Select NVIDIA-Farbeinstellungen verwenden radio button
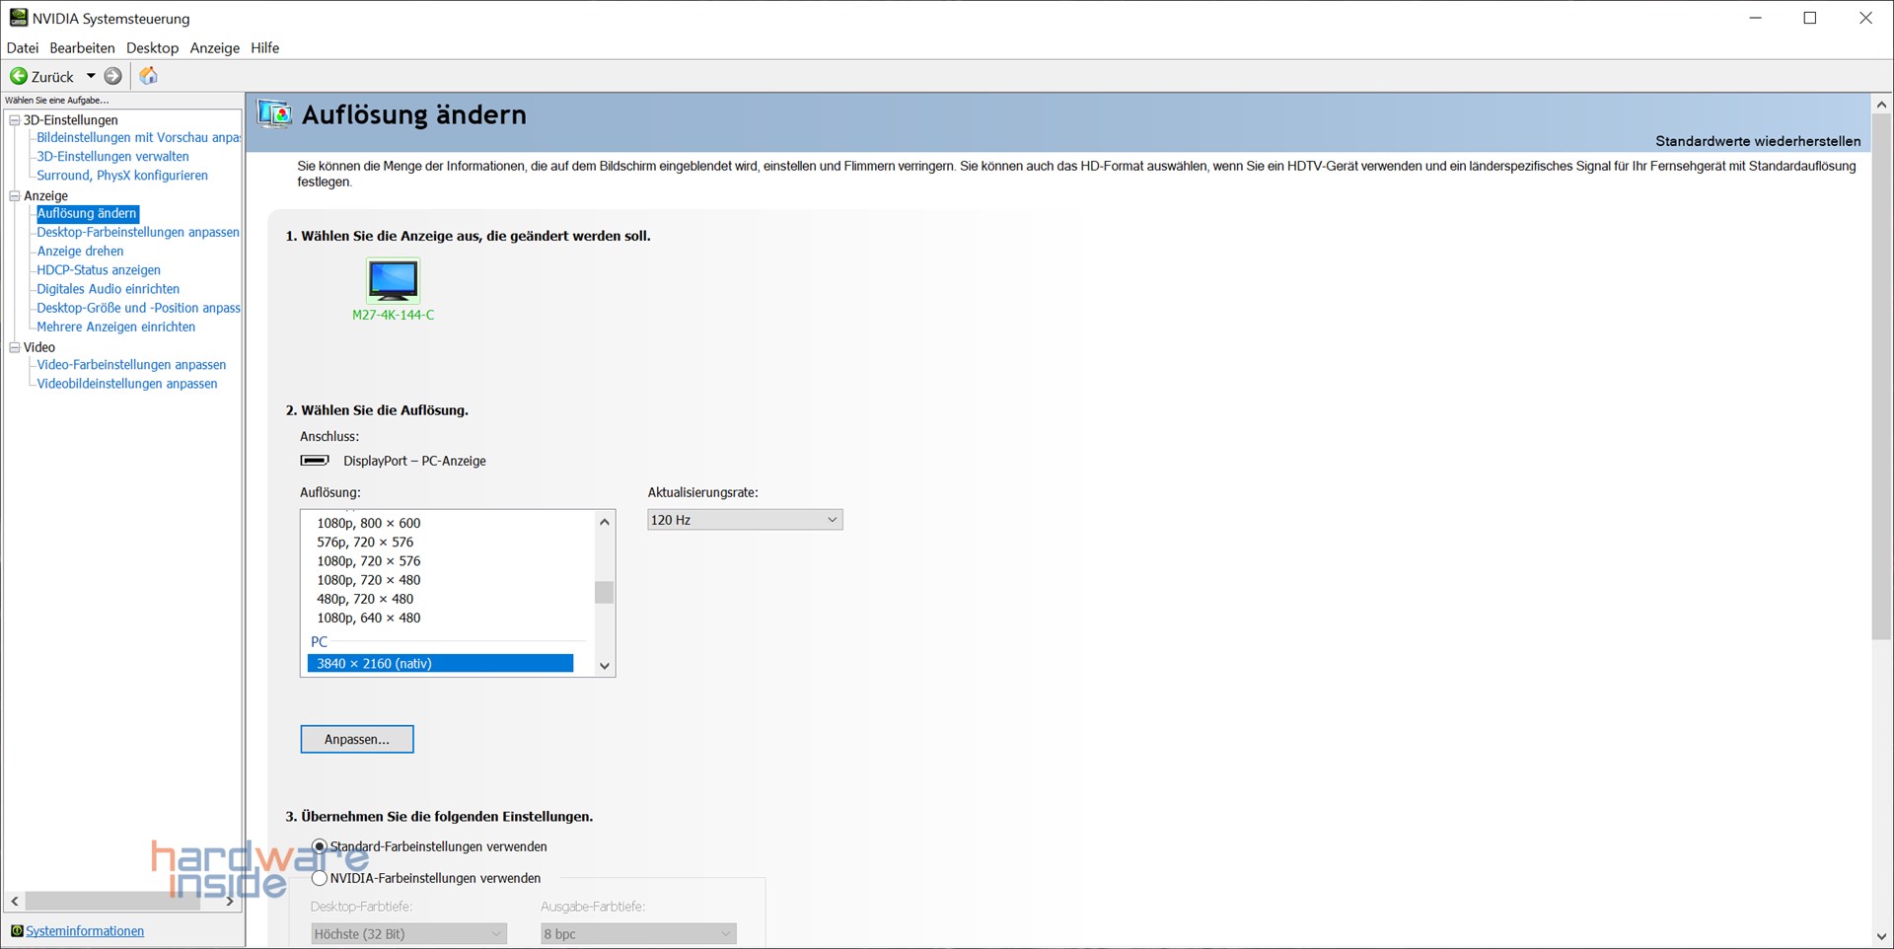 320,878
